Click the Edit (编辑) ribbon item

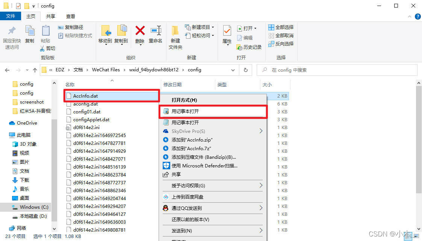(245, 38)
